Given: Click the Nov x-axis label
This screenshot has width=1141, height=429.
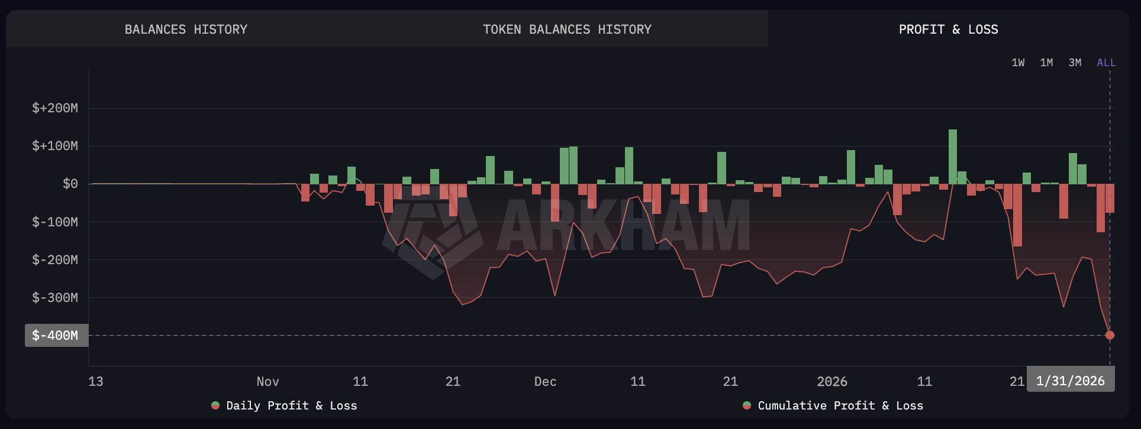Looking at the screenshot, I should pyautogui.click(x=267, y=381).
